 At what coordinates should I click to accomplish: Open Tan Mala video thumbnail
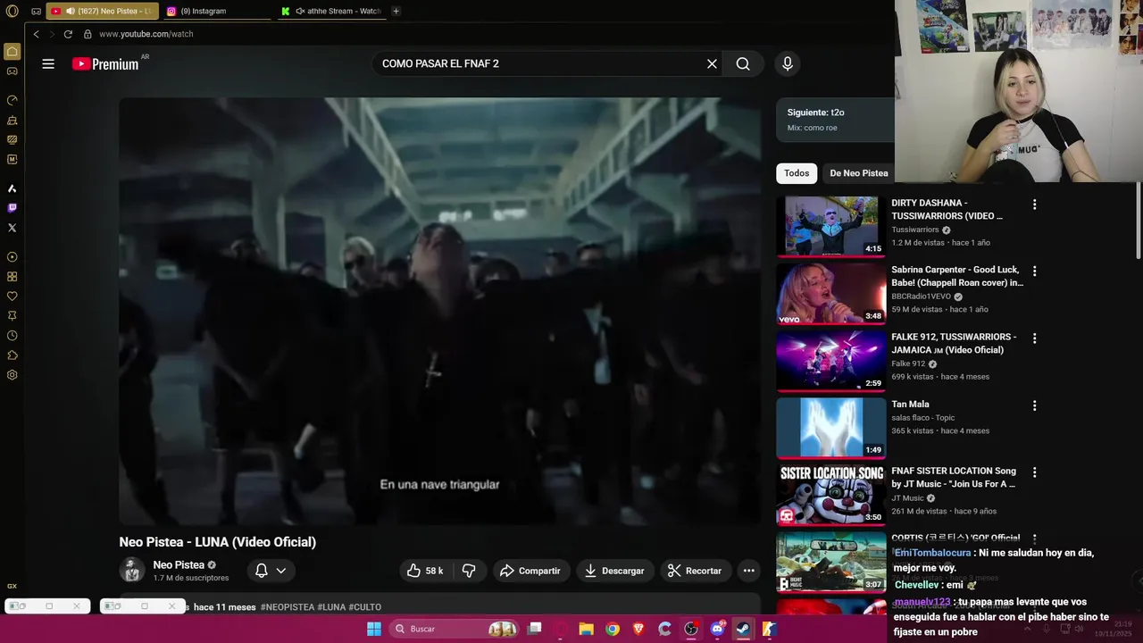(830, 428)
